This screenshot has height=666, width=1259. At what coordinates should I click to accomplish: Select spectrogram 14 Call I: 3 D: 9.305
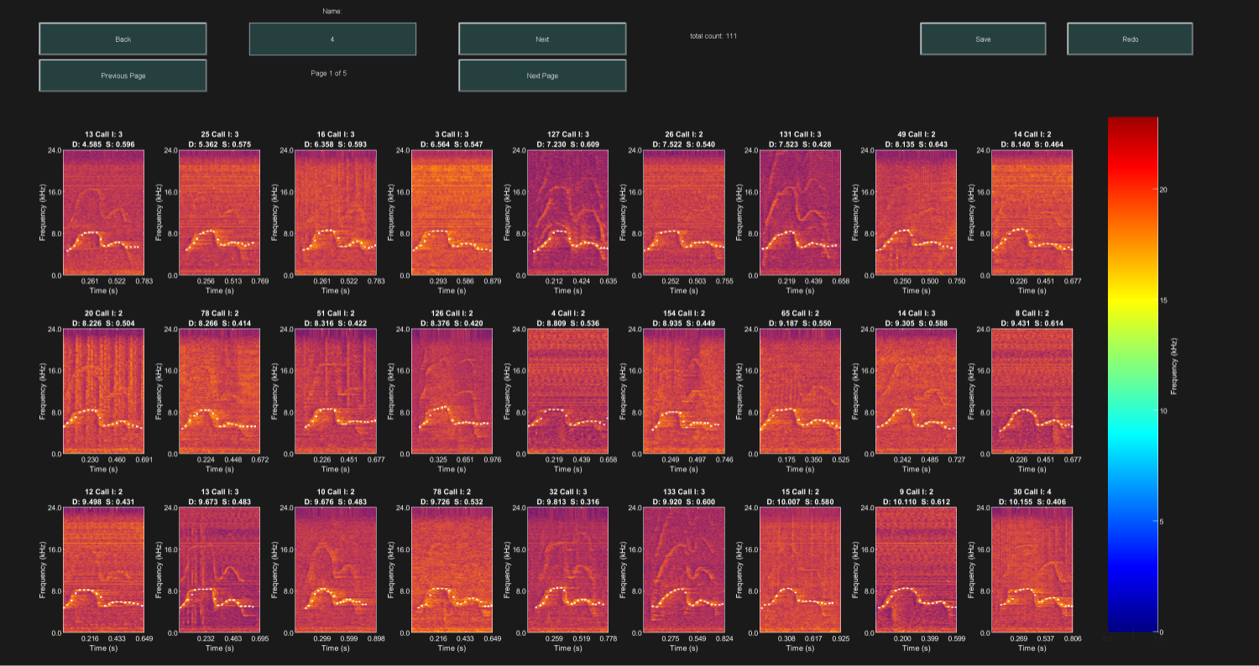(915, 391)
